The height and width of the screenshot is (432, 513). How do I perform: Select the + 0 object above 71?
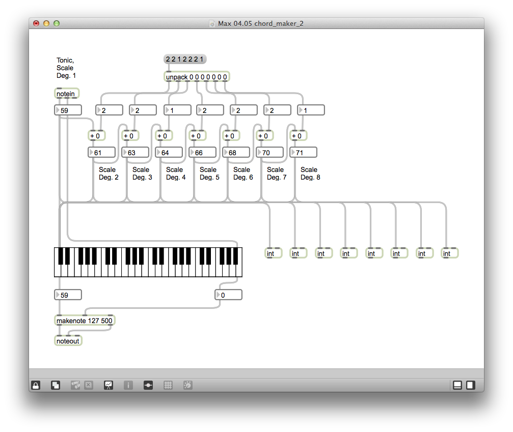click(x=299, y=136)
